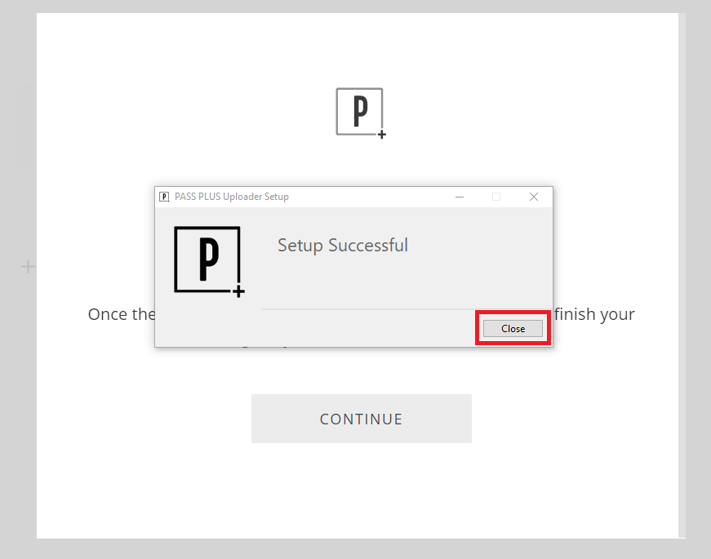This screenshot has height=559, width=711.
Task: Click the plus mark at the logo's corner
Action: click(x=380, y=134)
